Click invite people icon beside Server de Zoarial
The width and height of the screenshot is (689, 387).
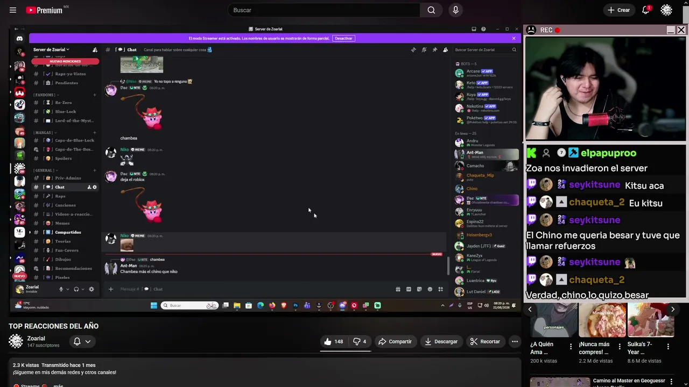click(95, 50)
